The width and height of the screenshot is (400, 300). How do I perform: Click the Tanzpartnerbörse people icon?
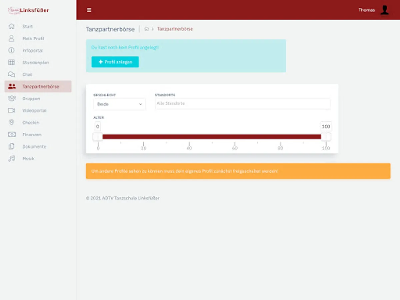(12, 86)
